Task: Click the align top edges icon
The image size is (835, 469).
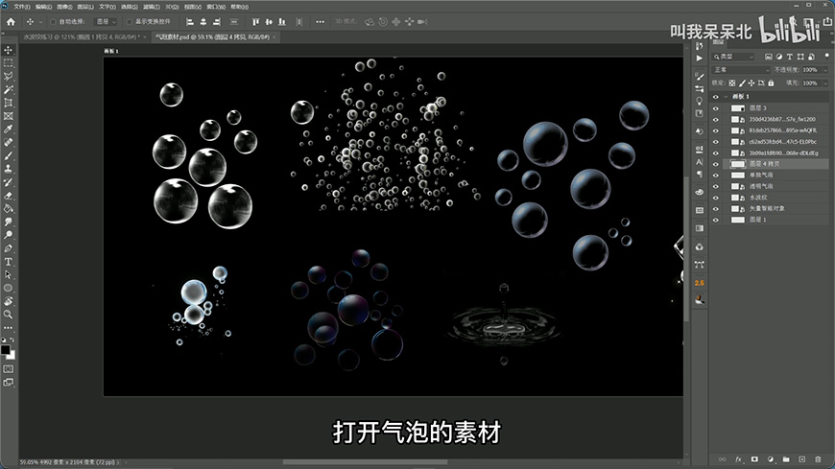Action: coord(255,22)
